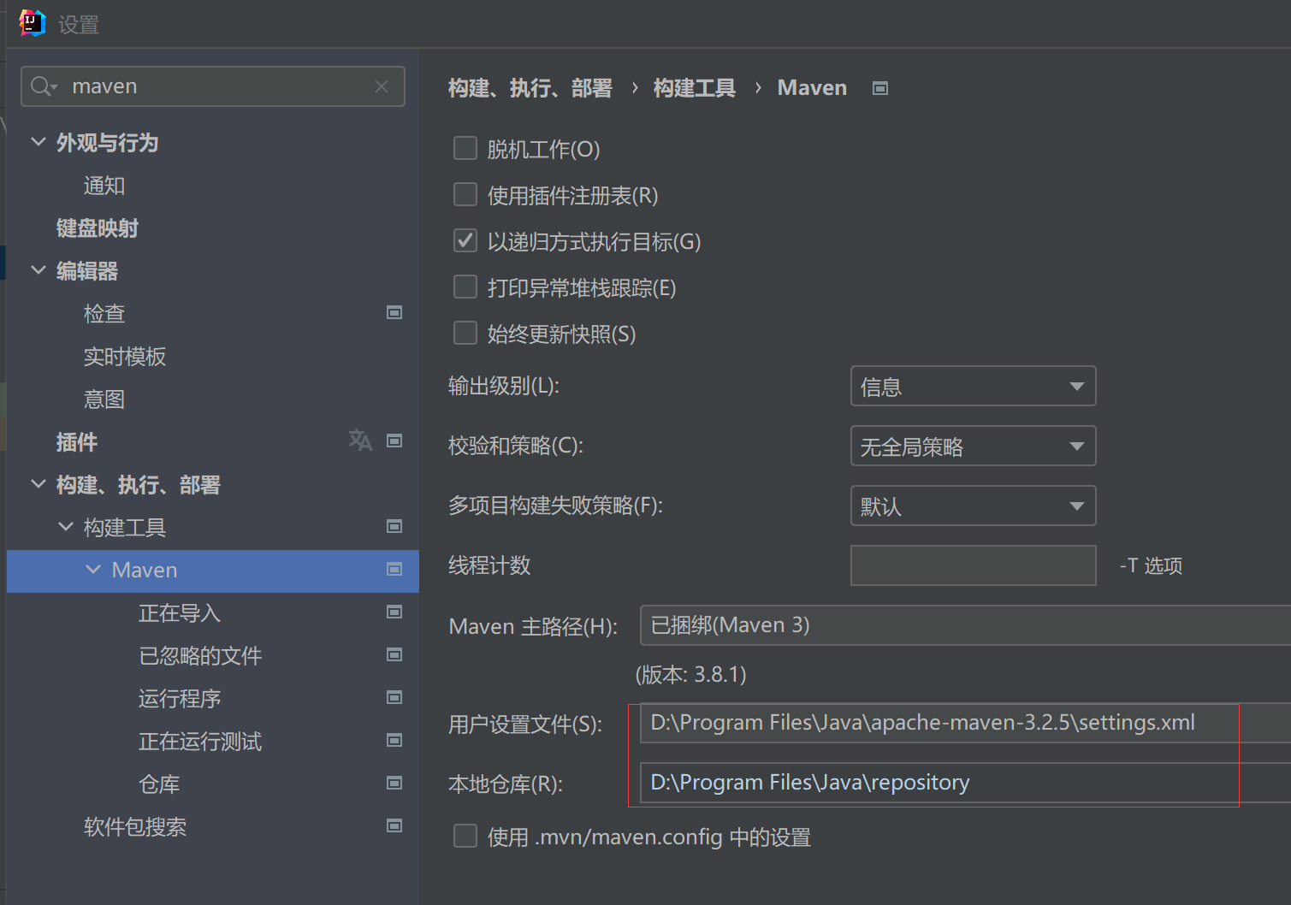The image size is (1291, 905).
Task: Open the 插件 settings page
Action: coord(77,442)
